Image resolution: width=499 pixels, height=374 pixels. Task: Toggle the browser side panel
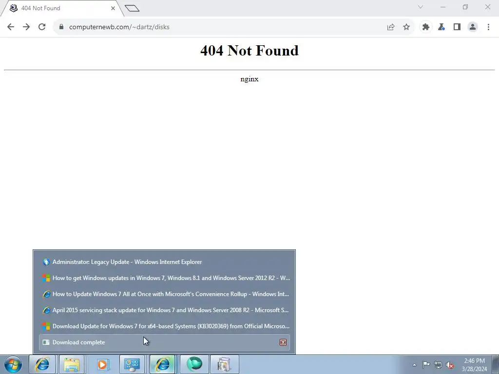(457, 27)
